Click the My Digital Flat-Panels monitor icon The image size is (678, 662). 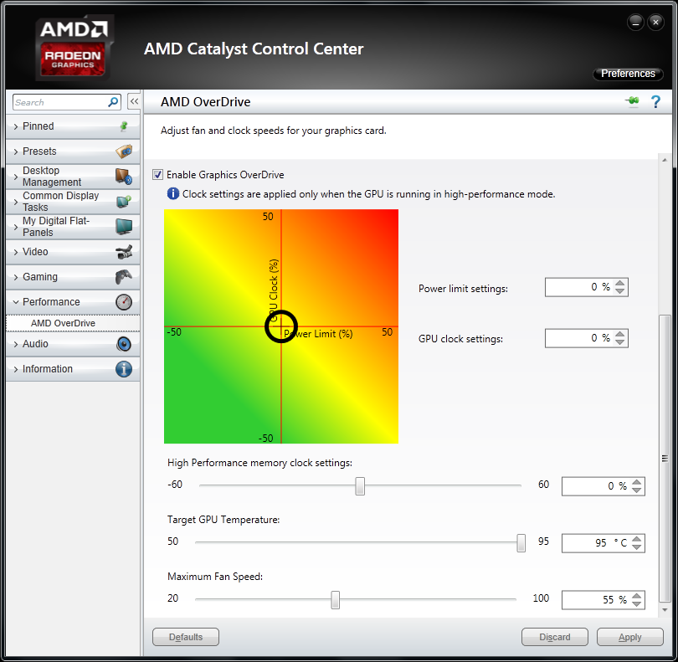(x=124, y=227)
